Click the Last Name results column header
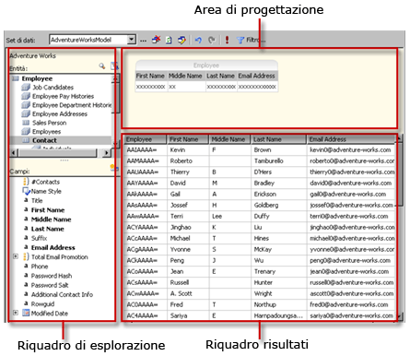 (278, 139)
